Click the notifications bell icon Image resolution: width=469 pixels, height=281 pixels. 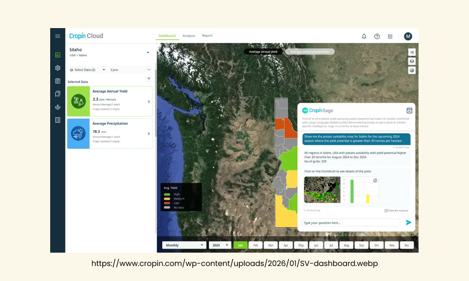click(364, 37)
